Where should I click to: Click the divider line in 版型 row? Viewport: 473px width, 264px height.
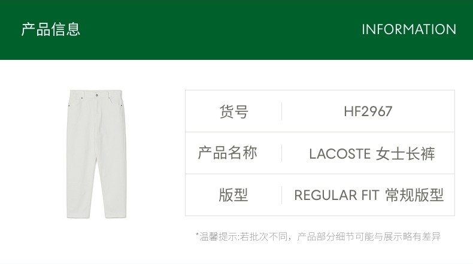pyautogui.click(x=282, y=195)
